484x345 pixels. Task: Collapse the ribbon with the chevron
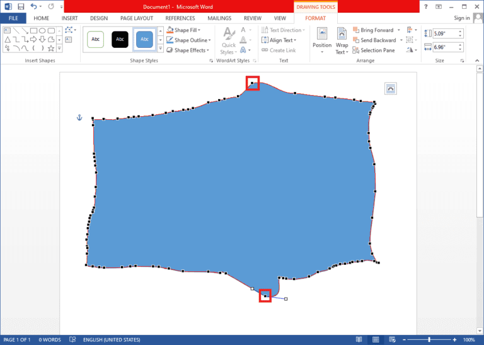[x=477, y=61]
